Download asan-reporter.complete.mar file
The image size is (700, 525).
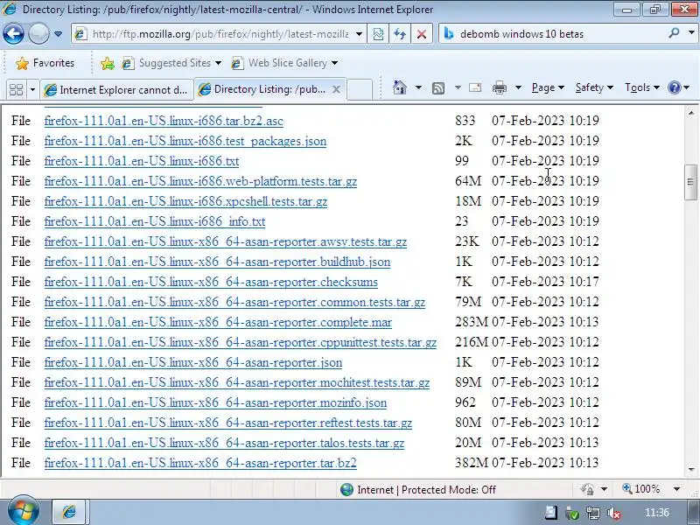tap(218, 322)
